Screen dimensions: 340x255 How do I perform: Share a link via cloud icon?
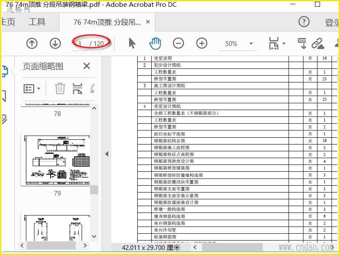317,43
